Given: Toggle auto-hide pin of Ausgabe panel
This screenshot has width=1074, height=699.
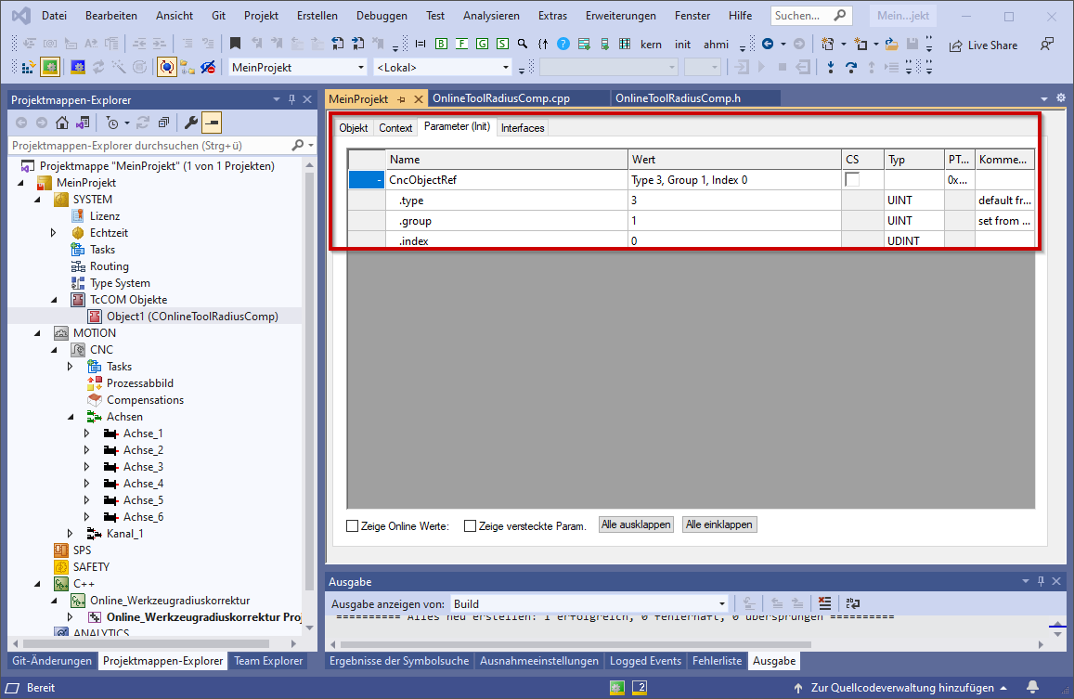Looking at the screenshot, I should (1042, 581).
